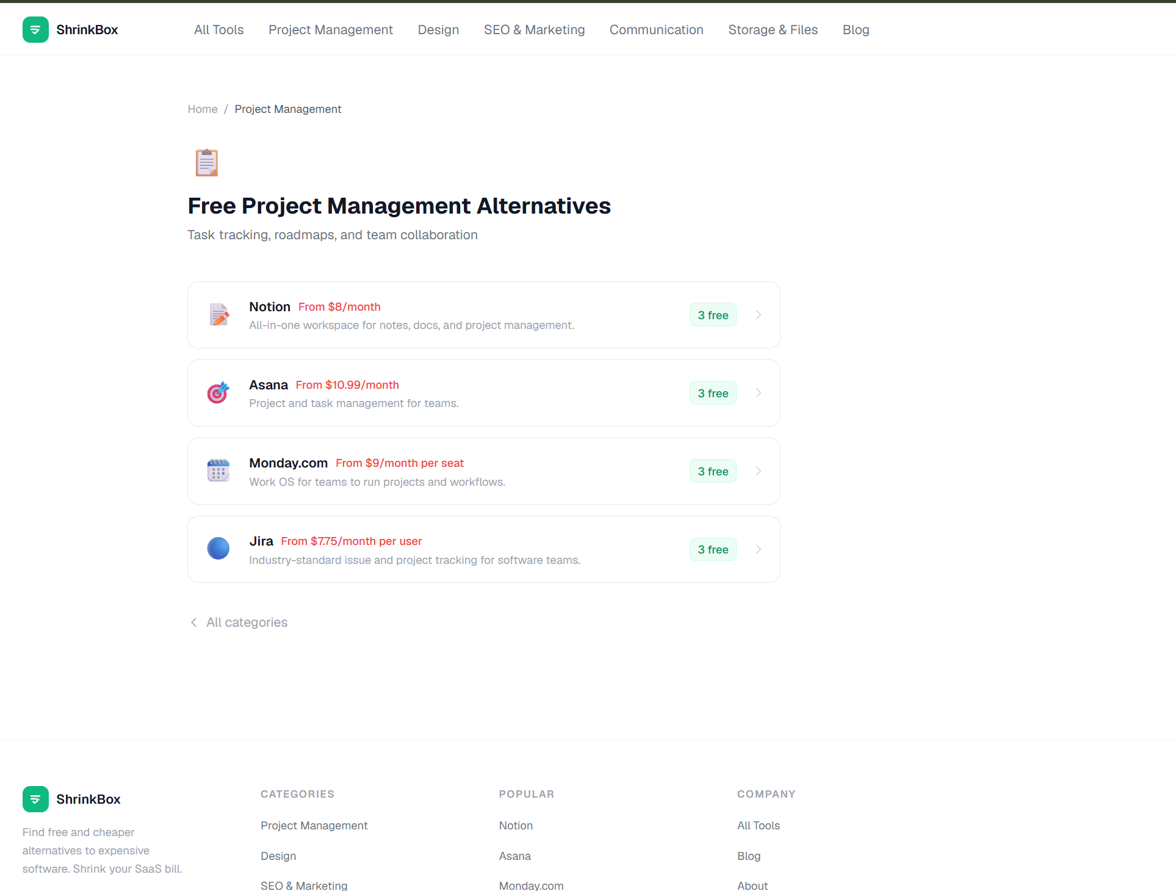Open the All Tools nav item
The image size is (1176, 891).
pyautogui.click(x=219, y=30)
